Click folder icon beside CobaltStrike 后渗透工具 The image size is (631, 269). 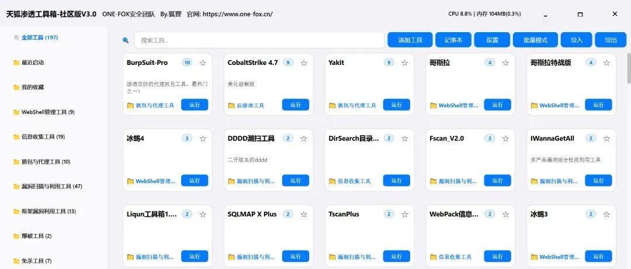pyautogui.click(x=231, y=105)
